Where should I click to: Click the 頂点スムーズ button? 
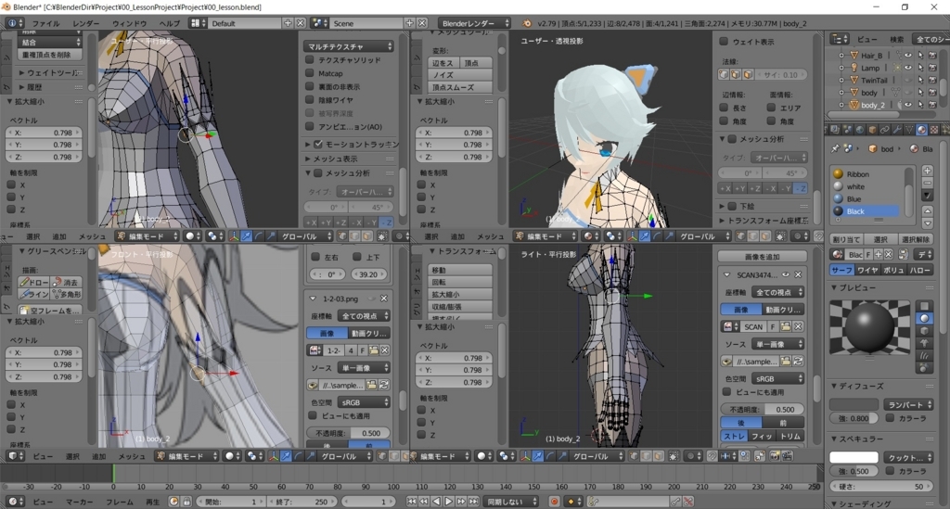[x=460, y=87]
